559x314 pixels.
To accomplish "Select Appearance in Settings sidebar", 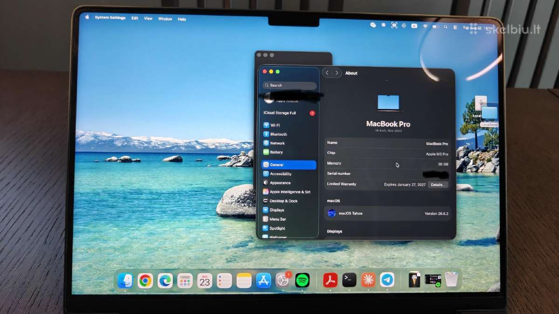I will 289,183.
